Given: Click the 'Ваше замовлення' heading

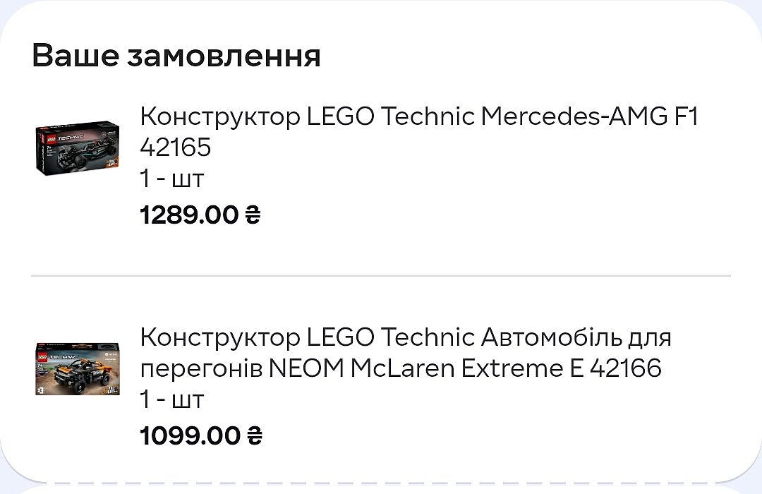Looking at the screenshot, I should (176, 56).
